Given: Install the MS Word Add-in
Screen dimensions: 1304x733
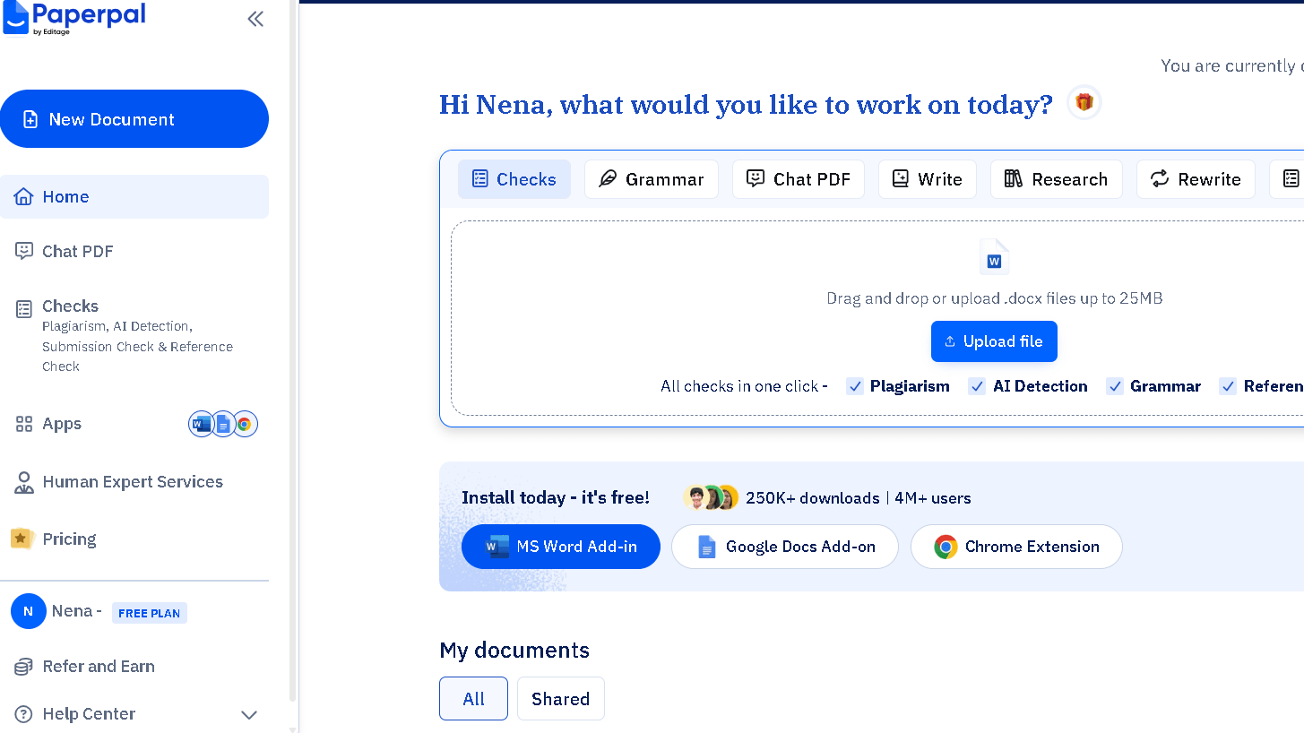Looking at the screenshot, I should [x=561, y=547].
